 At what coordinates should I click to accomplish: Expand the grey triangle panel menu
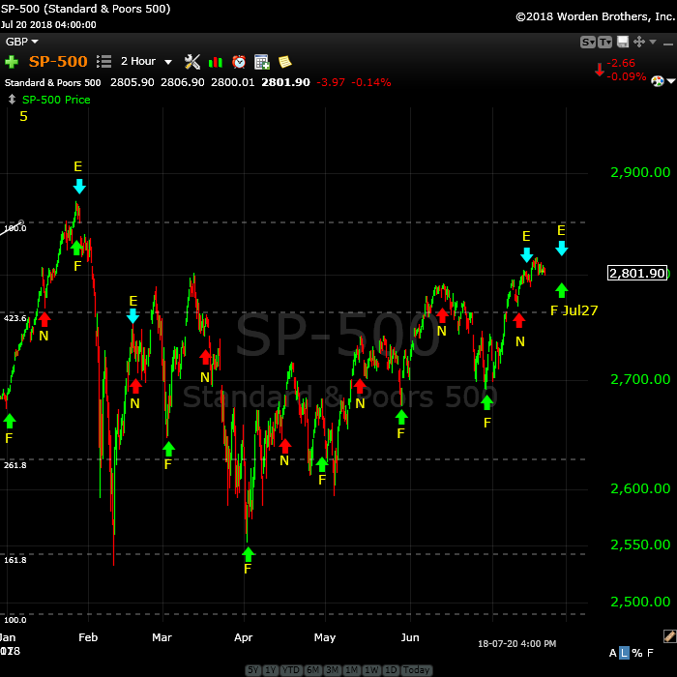click(x=653, y=42)
